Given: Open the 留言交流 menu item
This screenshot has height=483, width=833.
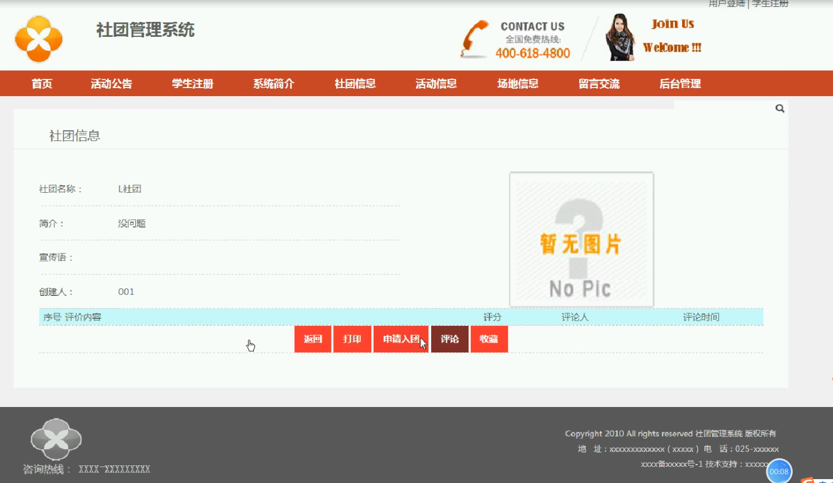Looking at the screenshot, I should (x=599, y=83).
